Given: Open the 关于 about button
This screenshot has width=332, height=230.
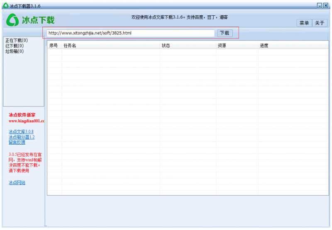Looking at the screenshot, I should (x=320, y=23).
